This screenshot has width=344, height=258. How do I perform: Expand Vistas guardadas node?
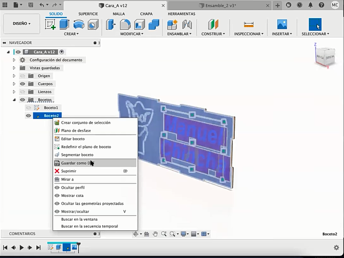(x=14, y=68)
